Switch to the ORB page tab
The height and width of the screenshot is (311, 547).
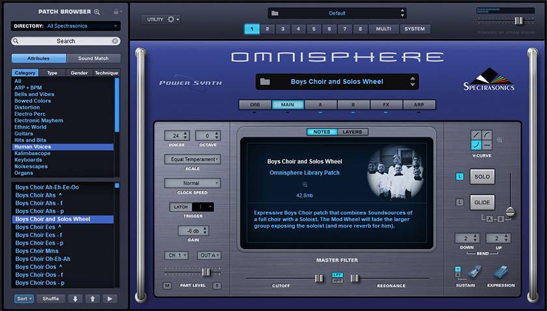[255, 105]
